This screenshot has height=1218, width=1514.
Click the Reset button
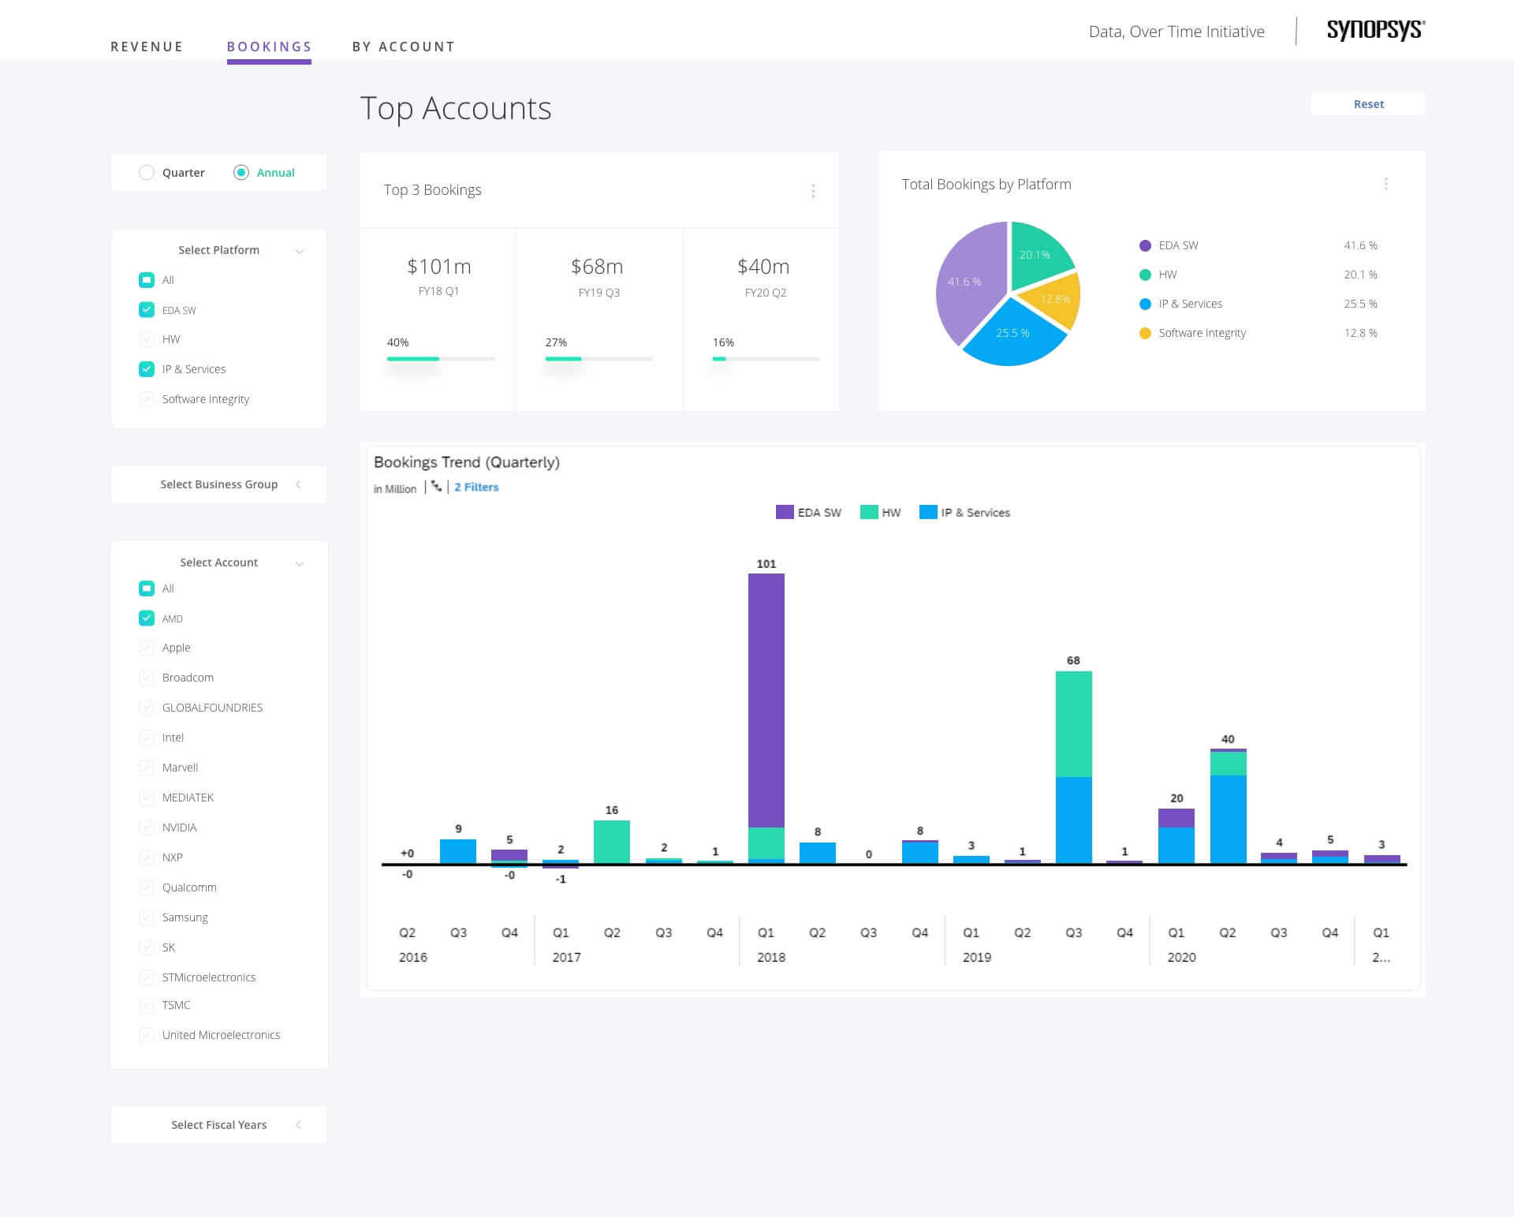1368,104
